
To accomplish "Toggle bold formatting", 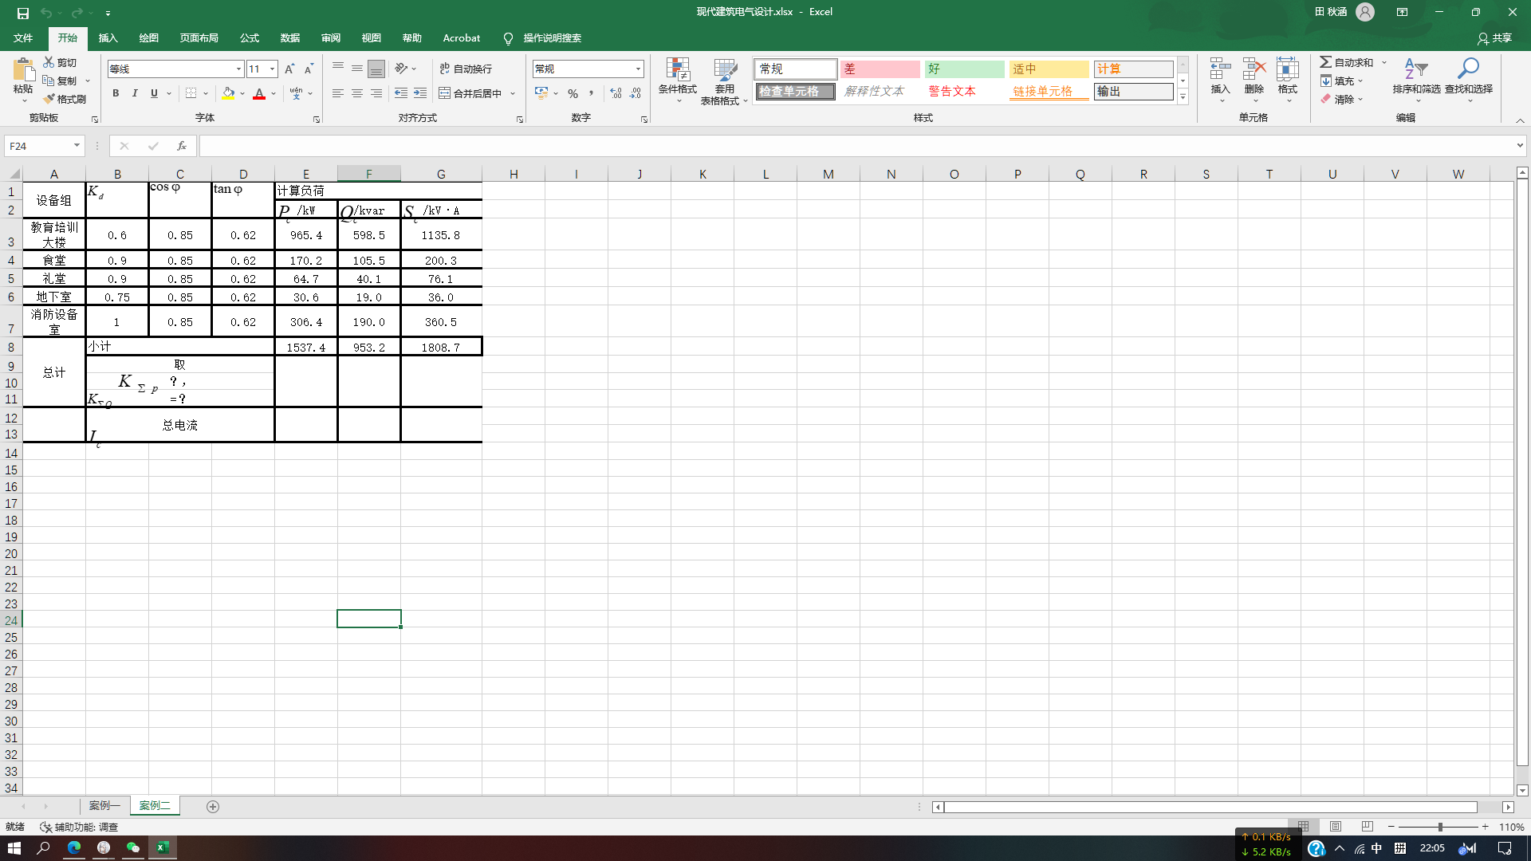I will 116,93.
